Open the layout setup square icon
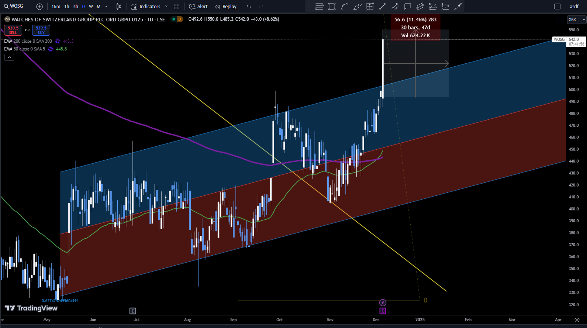 [x=557, y=7]
